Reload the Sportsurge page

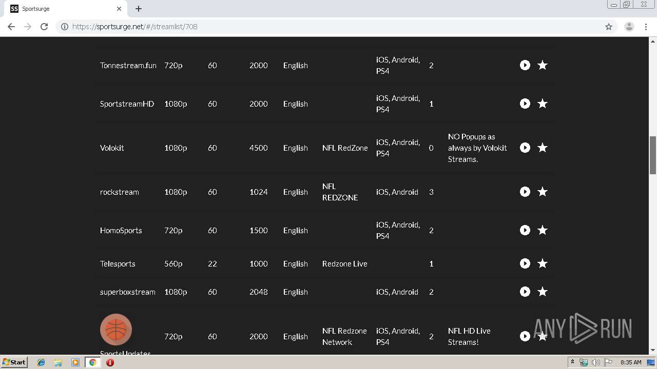[44, 27]
